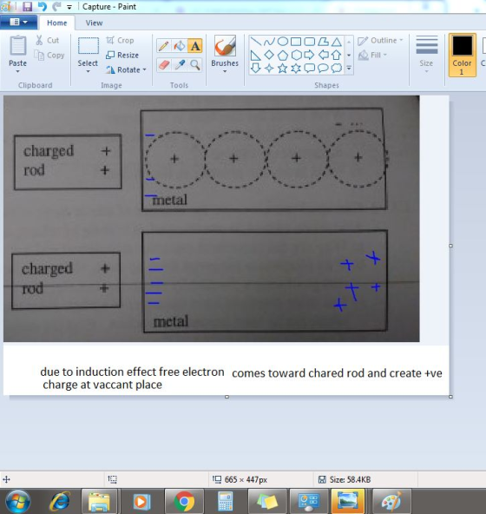Choose the Fill with color bucket tool

pyautogui.click(x=179, y=46)
